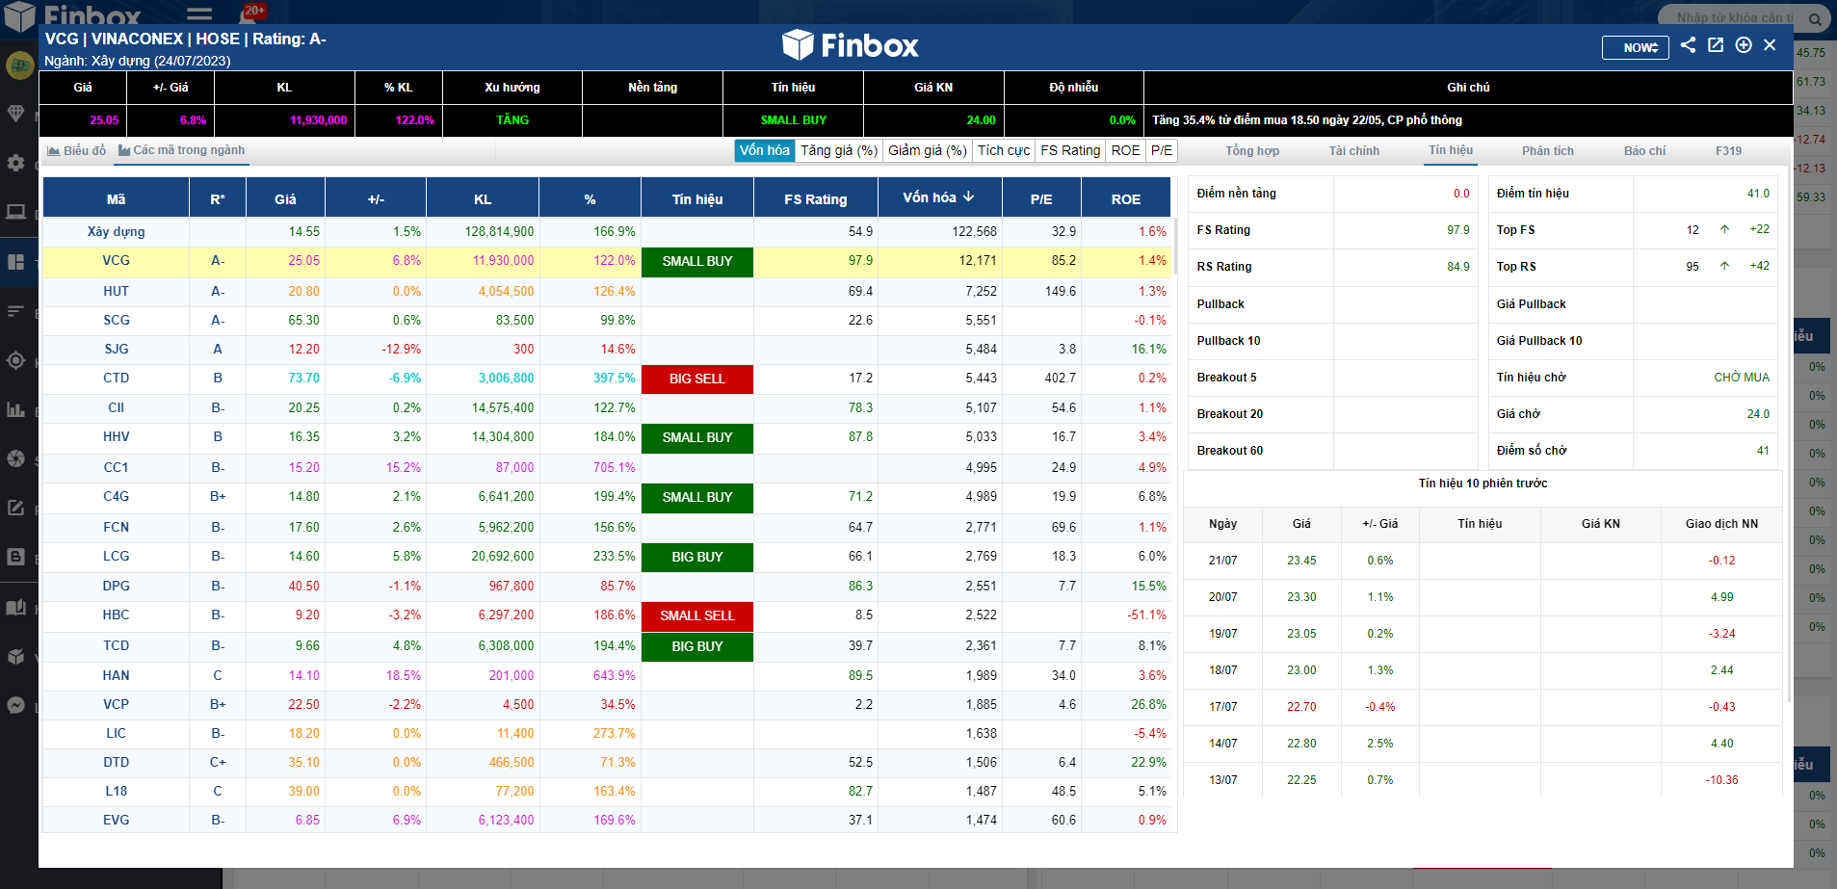This screenshot has height=889, width=1837.
Task: Open the money avatar icon in sidebar
Action: click(x=19, y=65)
